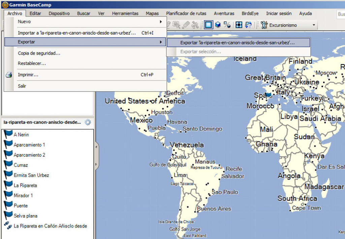Image resolution: width=345 pixels, height=239 pixels.
Task: Click the Garmin BaseCamp title bar logo
Action: pyautogui.click(x=5, y=5)
